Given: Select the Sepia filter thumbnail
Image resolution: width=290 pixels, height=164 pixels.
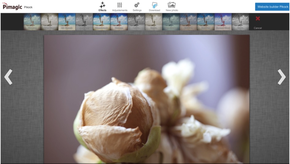Looking at the screenshot, I should pos(154,21).
